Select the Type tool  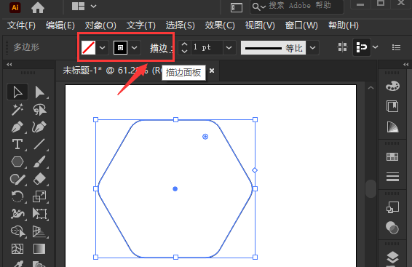pyautogui.click(x=17, y=144)
